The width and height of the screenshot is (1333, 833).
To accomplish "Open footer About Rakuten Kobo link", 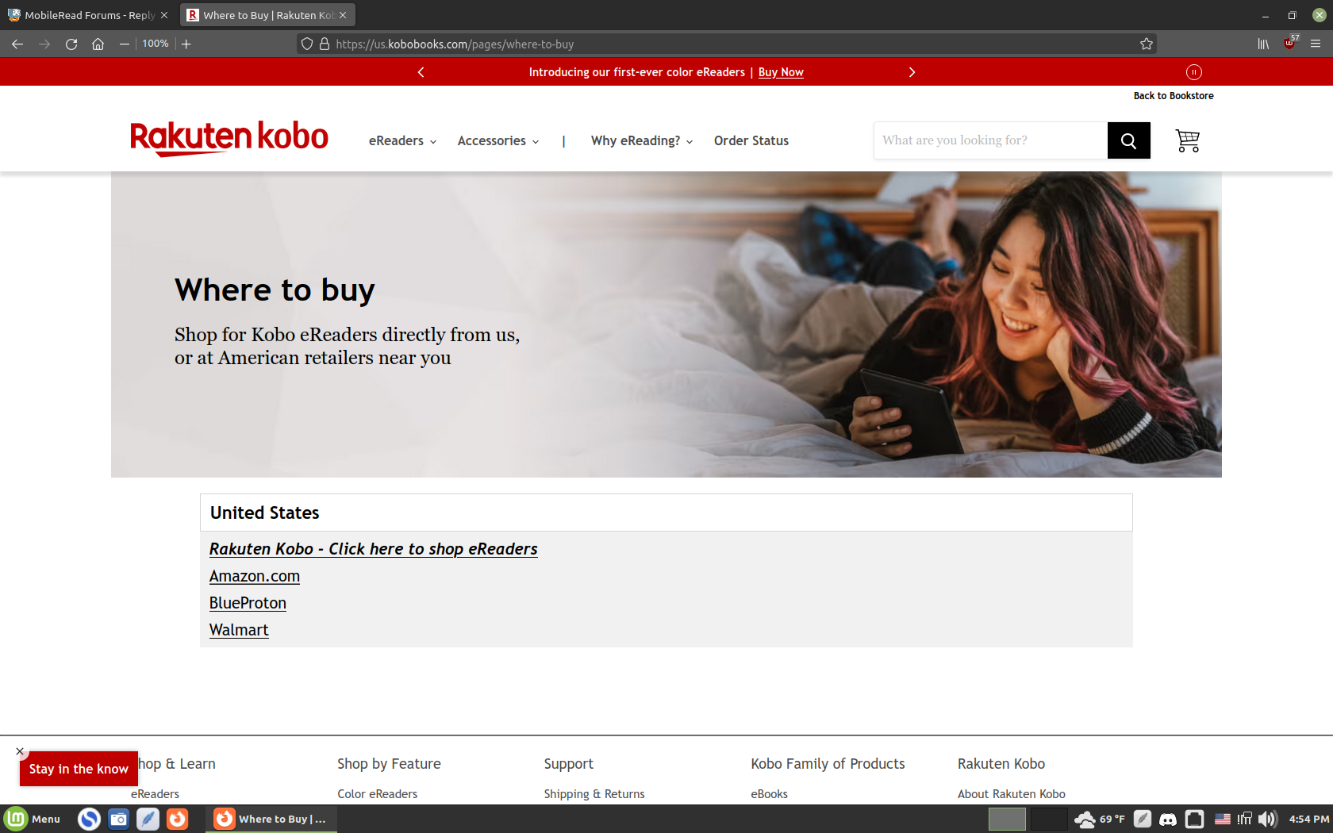I will pyautogui.click(x=1012, y=794).
